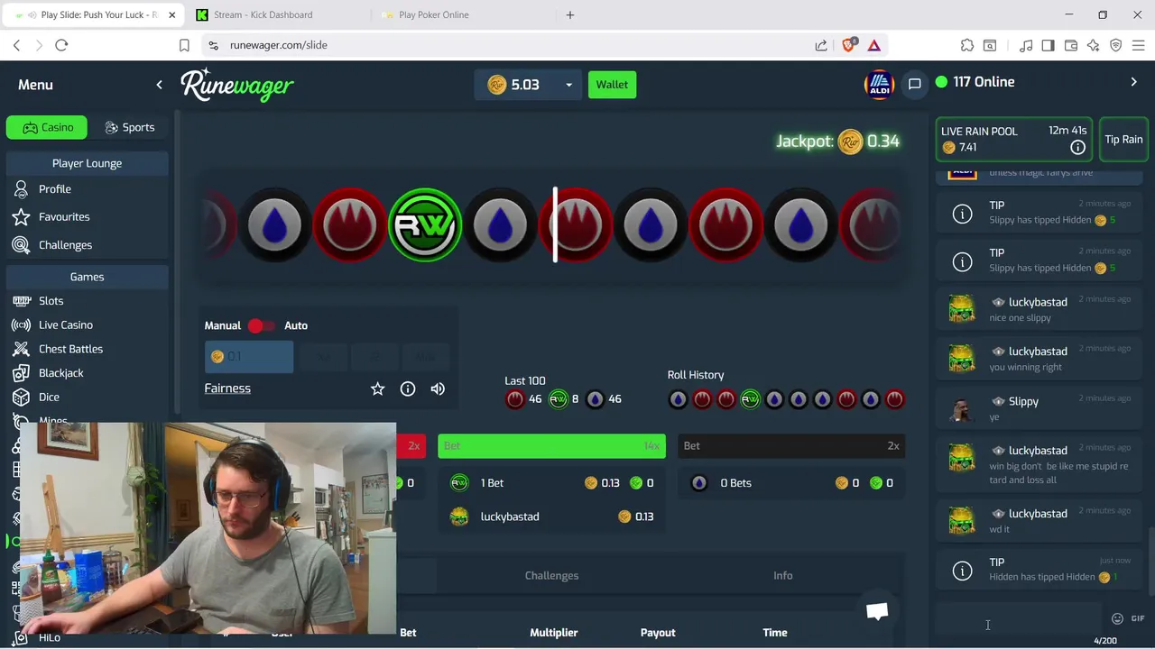
Task: Open Live Rain Pool info icon
Action: coord(1077,148)
